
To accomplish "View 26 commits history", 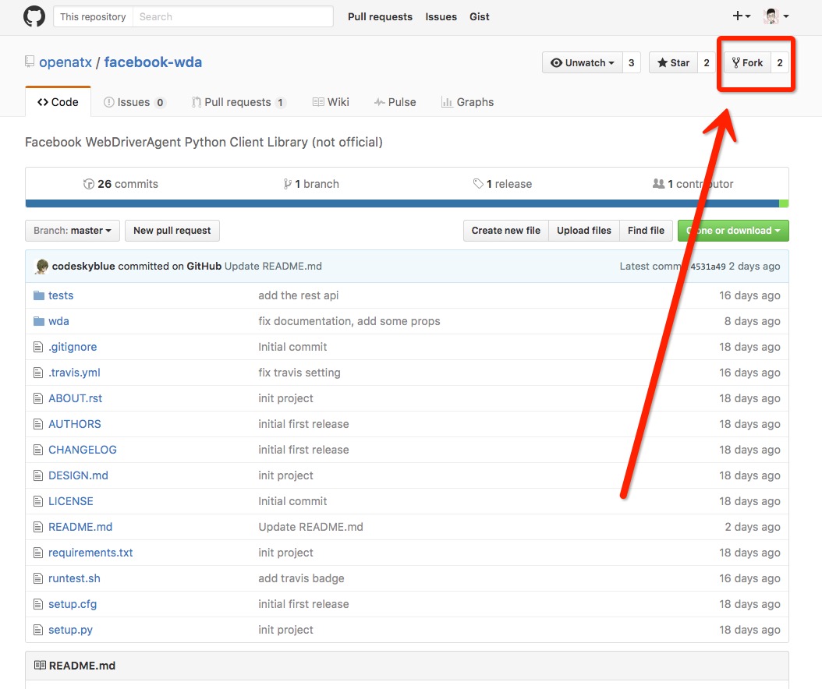I will click(x=121, y=184).
